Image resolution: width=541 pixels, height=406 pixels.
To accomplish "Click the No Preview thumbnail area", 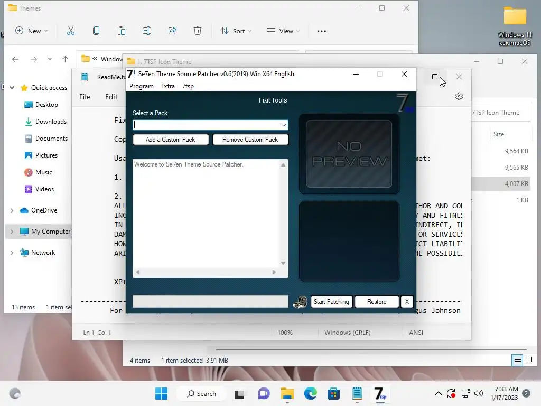I will point(349,154).
